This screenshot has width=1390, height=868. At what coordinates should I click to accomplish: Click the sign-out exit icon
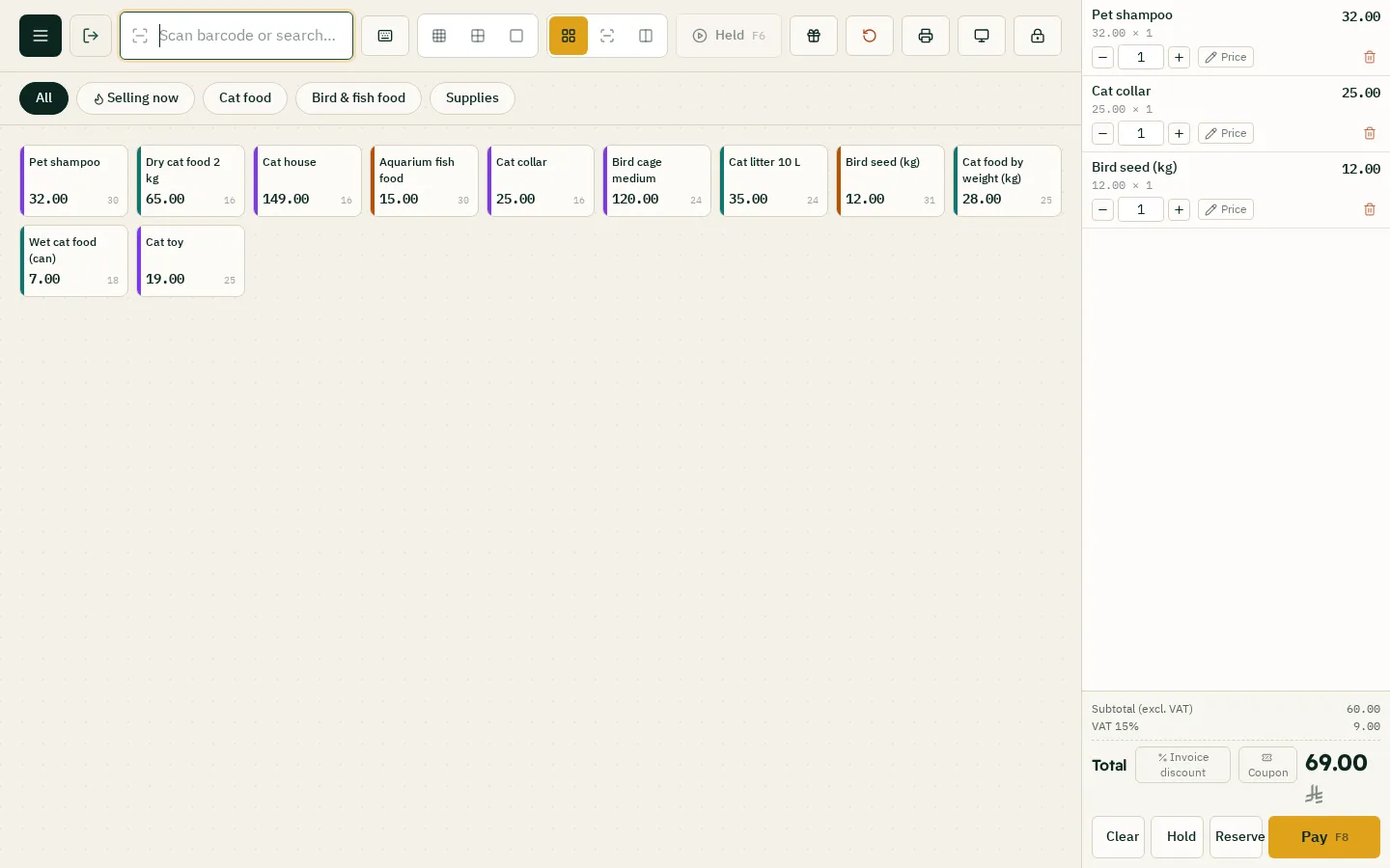pos(91,36)
